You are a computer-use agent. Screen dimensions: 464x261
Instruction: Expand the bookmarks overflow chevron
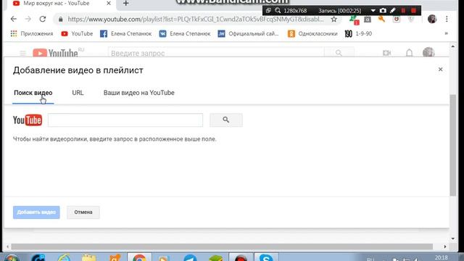[447, 33]
